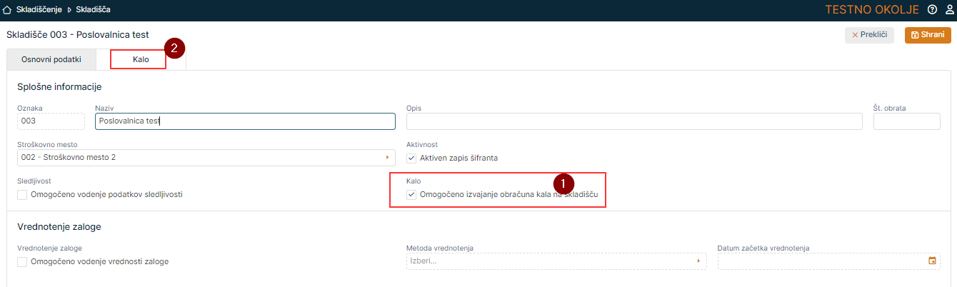957x287 pixels.
Task: Open the help question mark icon
Action: [x=932, y=10]
